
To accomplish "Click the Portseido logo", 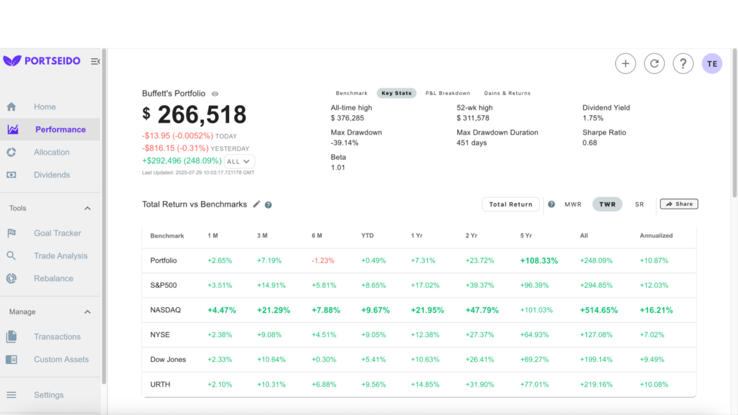I will point(42,61).
